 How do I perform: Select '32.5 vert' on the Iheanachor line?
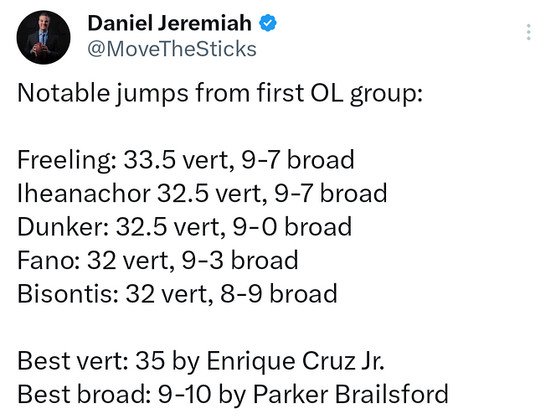(208, 194)
